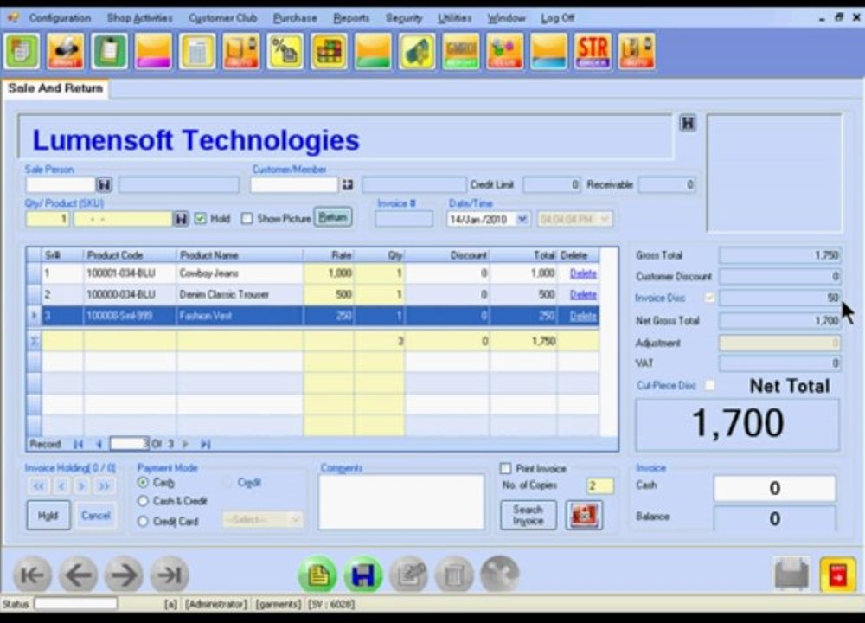Click the green save floppy disk button
The height and width of the screenshot is (623, 865).
363,575
